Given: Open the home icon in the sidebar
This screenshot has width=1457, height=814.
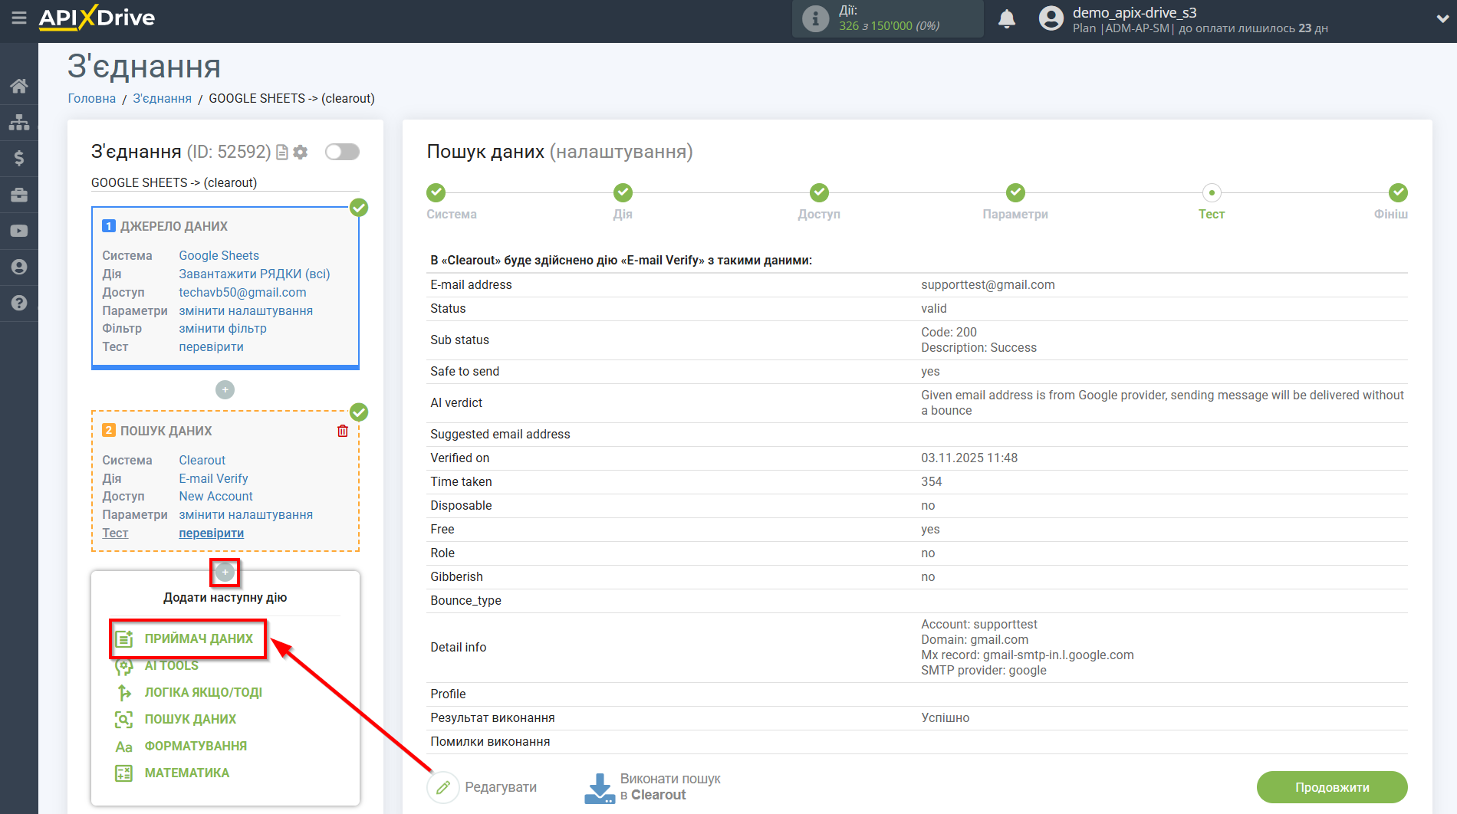Looking at the screenshot, I should tap(19, 86).
